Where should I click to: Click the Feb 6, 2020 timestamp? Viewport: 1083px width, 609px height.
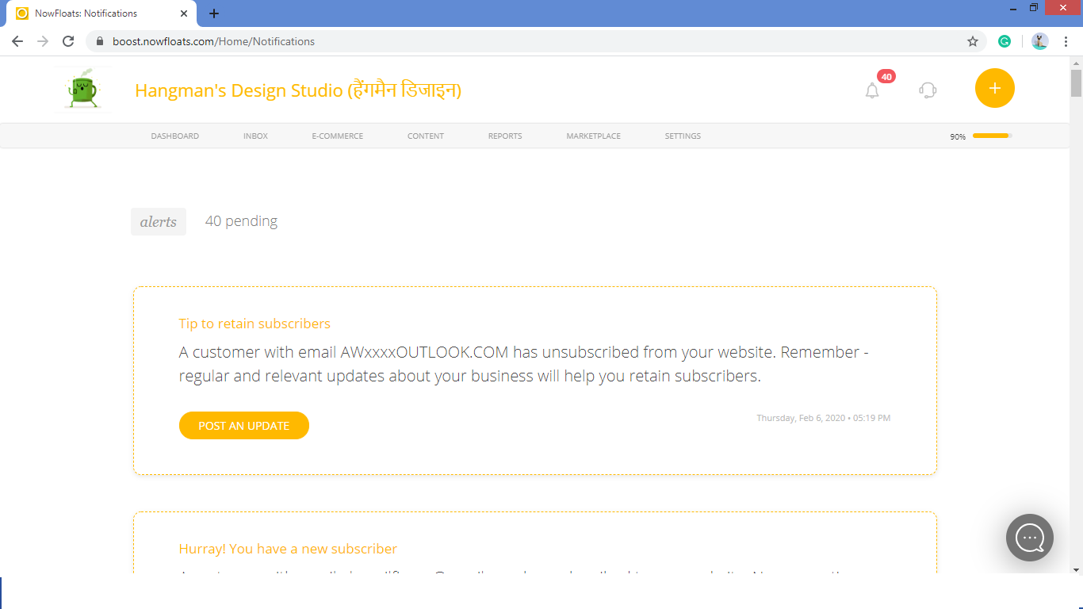pyautogui.click(x=823, y=418)
